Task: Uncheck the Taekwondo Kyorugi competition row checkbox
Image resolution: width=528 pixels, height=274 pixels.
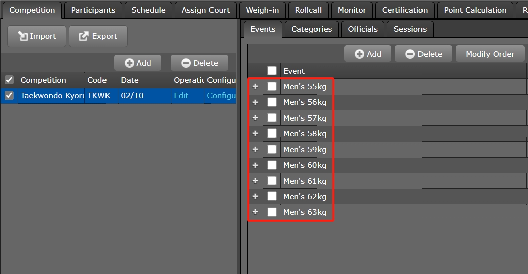Action: point(9,96)
